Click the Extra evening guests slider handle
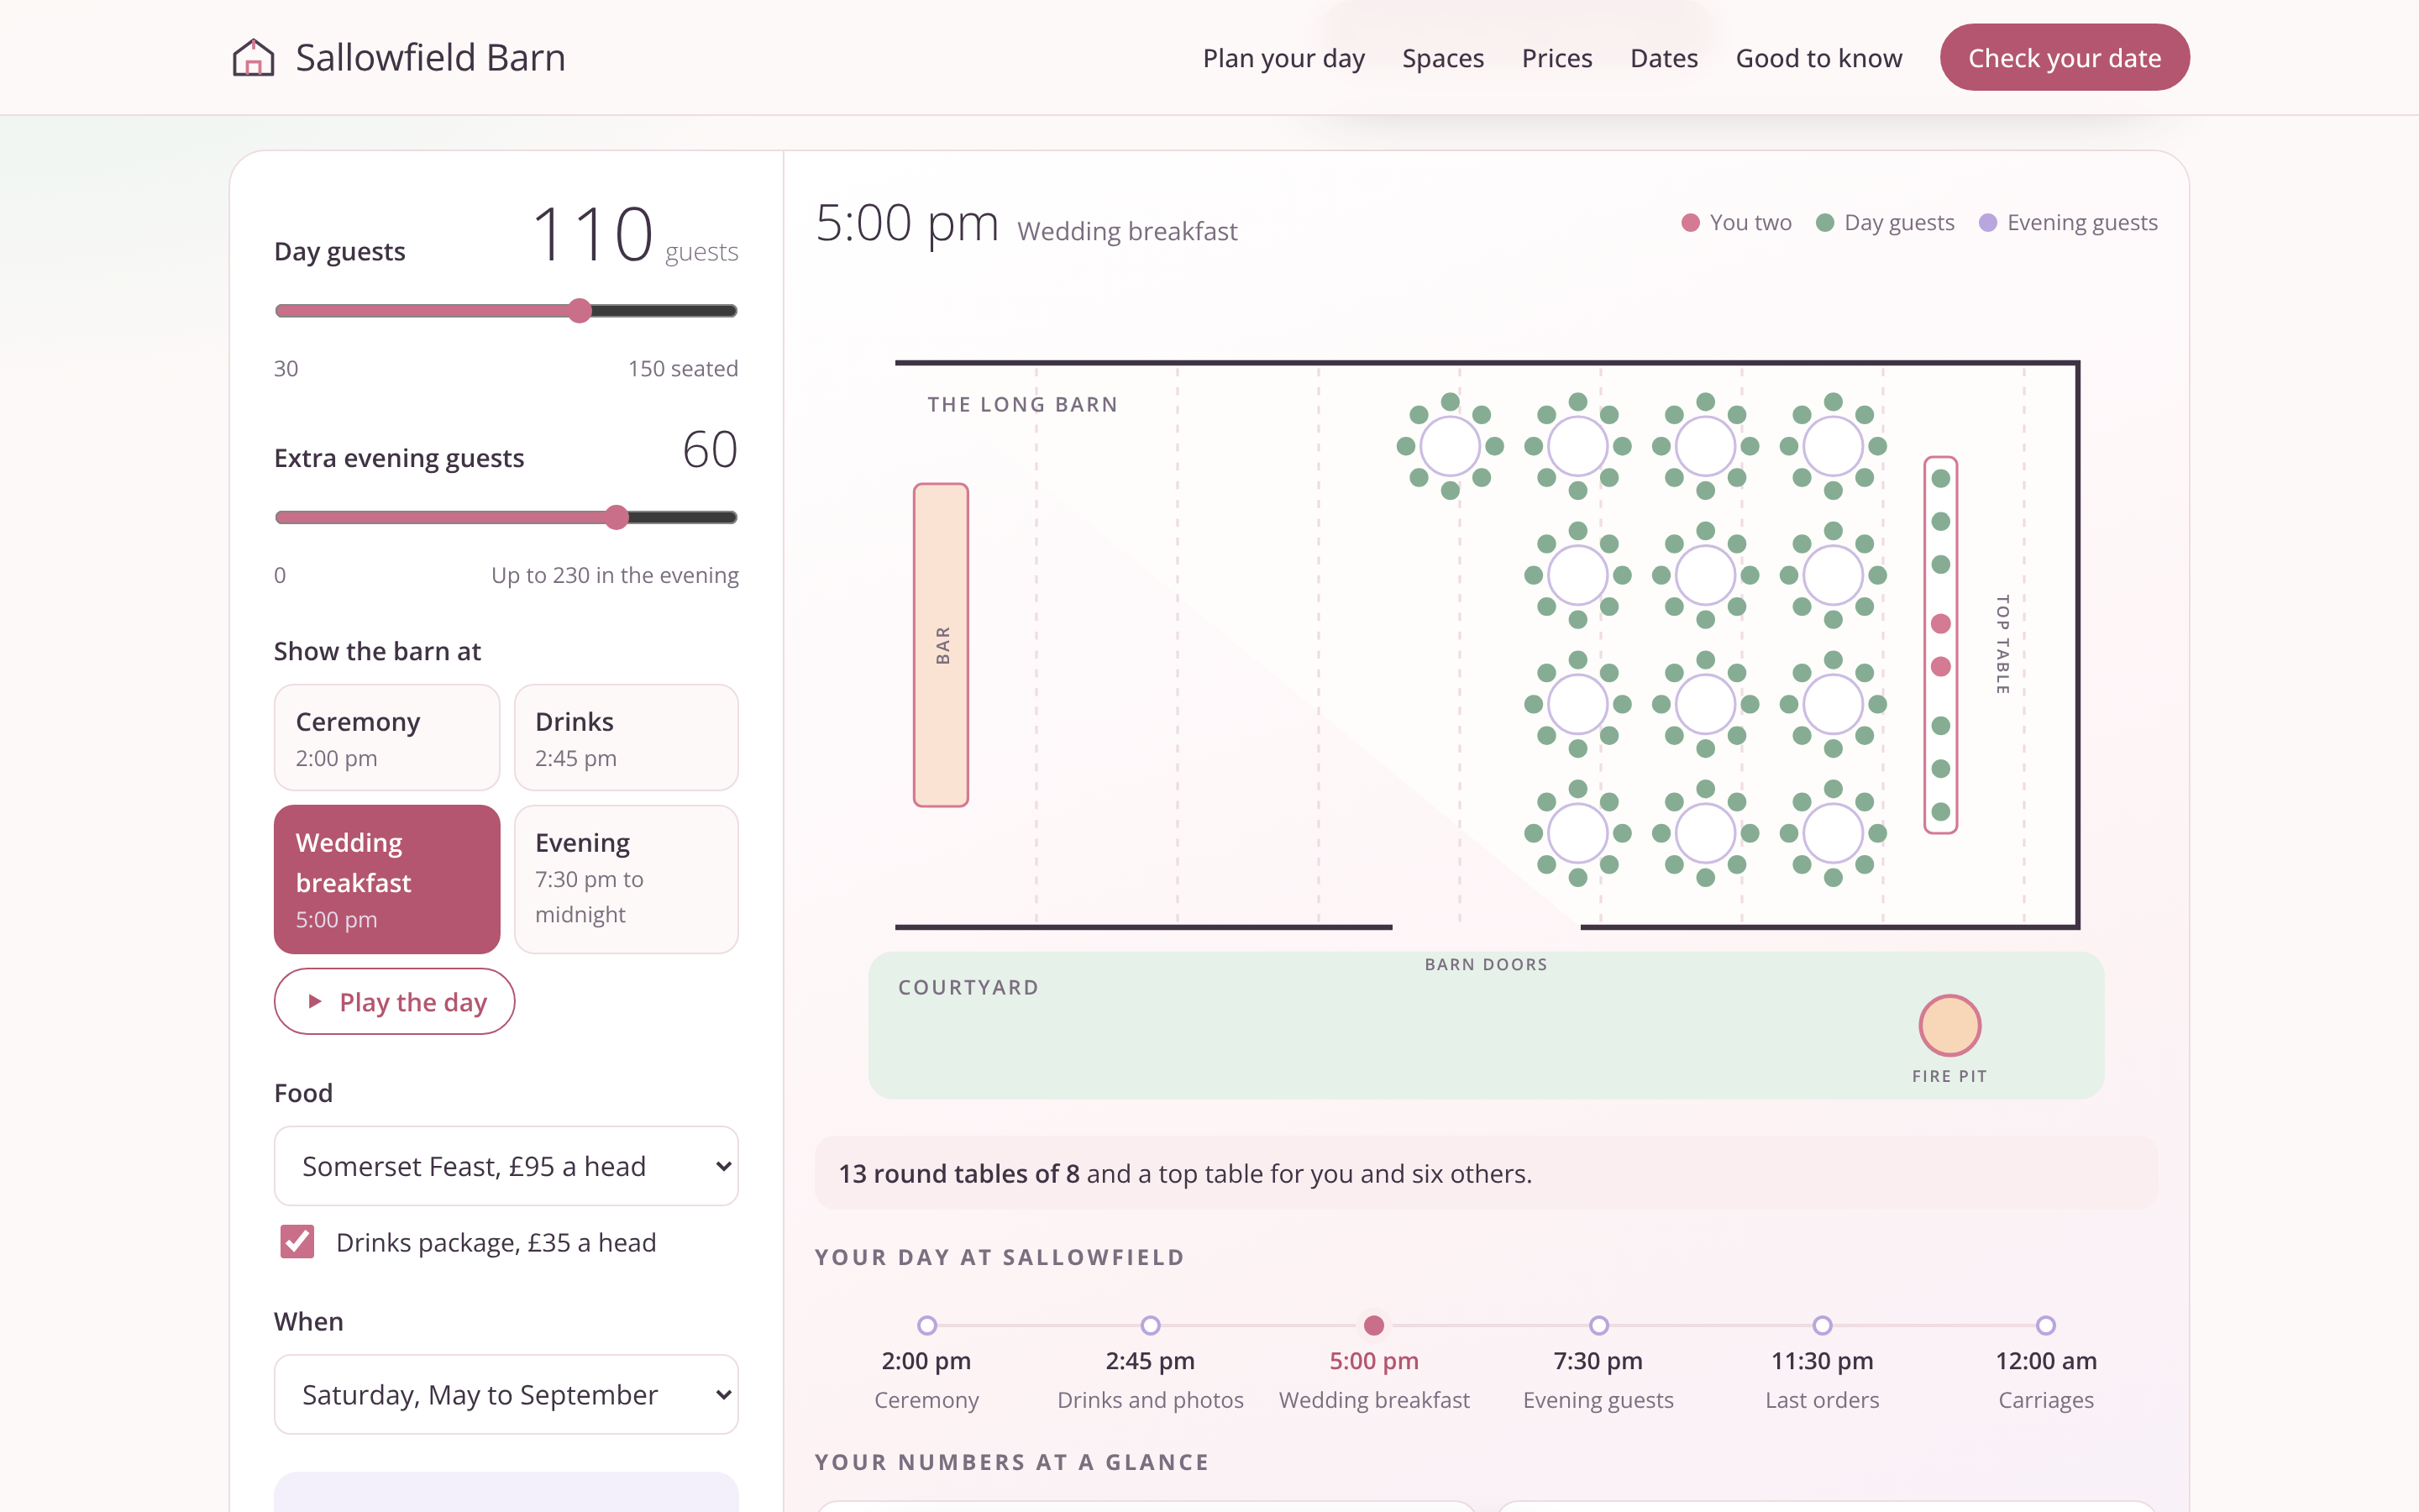Image resolution: width=2419 pixels, height=1512 pixels. point(617,517)
